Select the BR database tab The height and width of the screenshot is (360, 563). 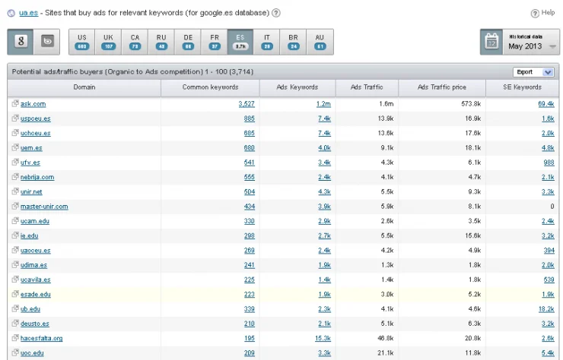293,42
